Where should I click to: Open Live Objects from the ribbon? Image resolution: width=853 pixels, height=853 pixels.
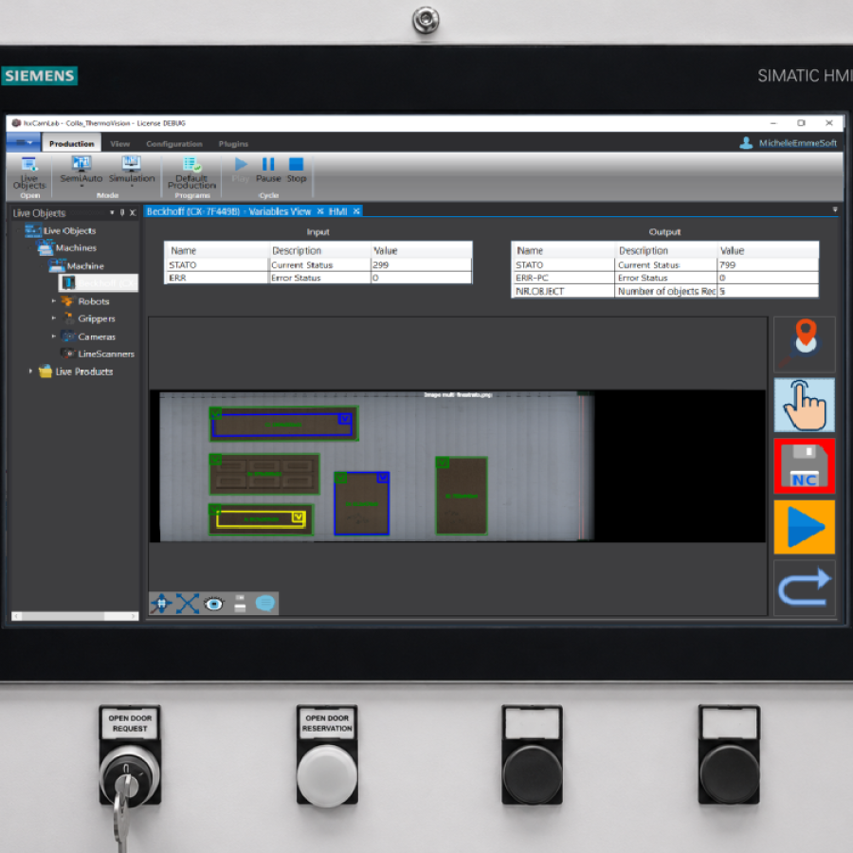pos(29,173)
